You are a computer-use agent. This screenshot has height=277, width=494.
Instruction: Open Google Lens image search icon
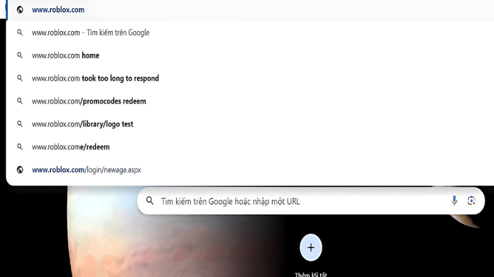(x=471, y=201)
